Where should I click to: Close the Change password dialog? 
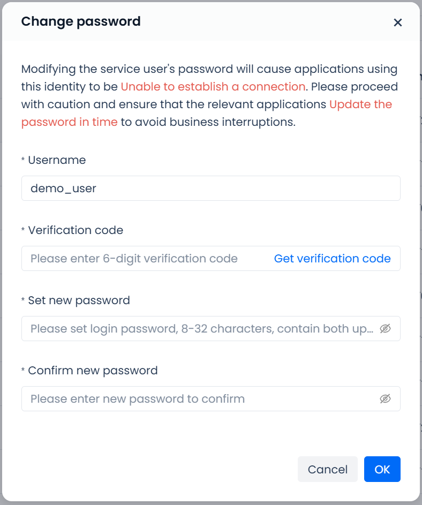(x=397, y=22)
